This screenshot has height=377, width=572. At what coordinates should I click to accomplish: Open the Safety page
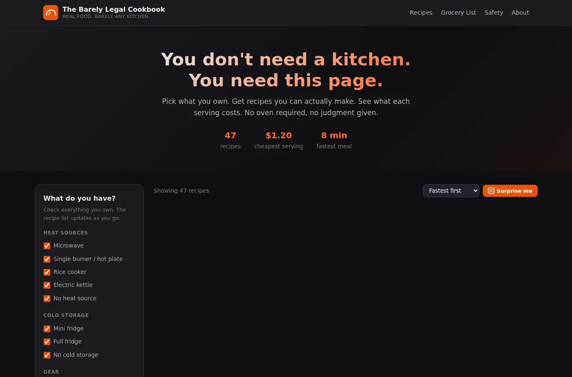point(494,13)
